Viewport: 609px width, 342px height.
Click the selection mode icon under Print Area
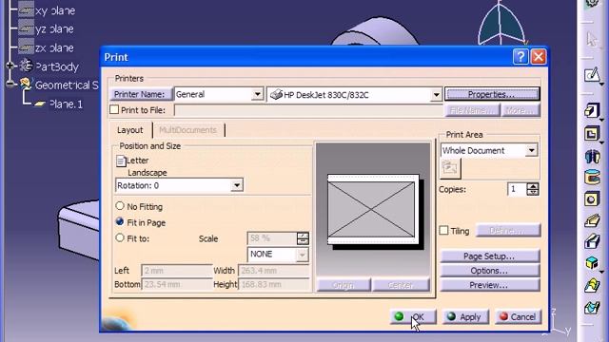[450, 168]
